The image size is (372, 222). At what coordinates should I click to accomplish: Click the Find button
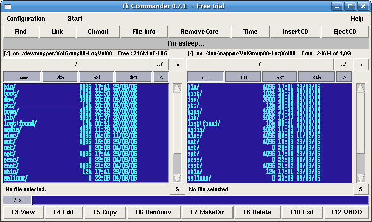click(21, 32)
